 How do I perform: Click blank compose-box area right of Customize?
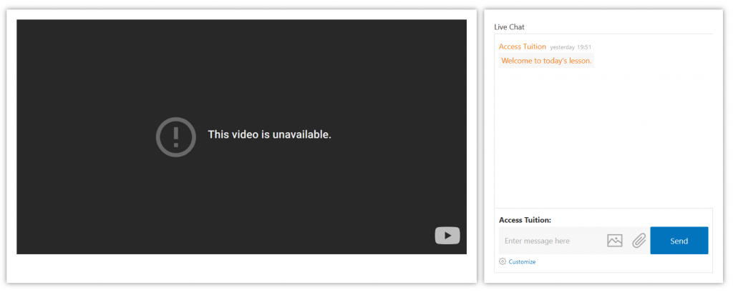pyautogui.click(x=622, y=262)
